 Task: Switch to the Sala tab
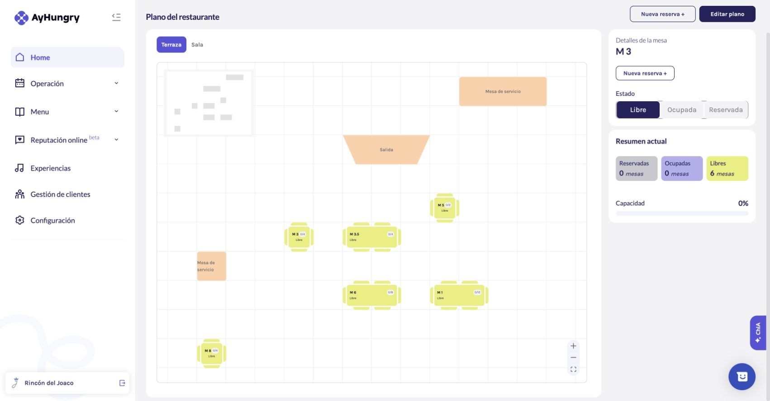[x=197, y=45]
